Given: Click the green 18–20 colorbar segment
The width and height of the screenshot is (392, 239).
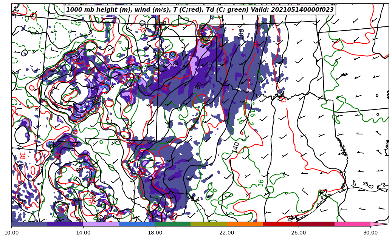Looking at the screenshot, I should pos(173,224).
